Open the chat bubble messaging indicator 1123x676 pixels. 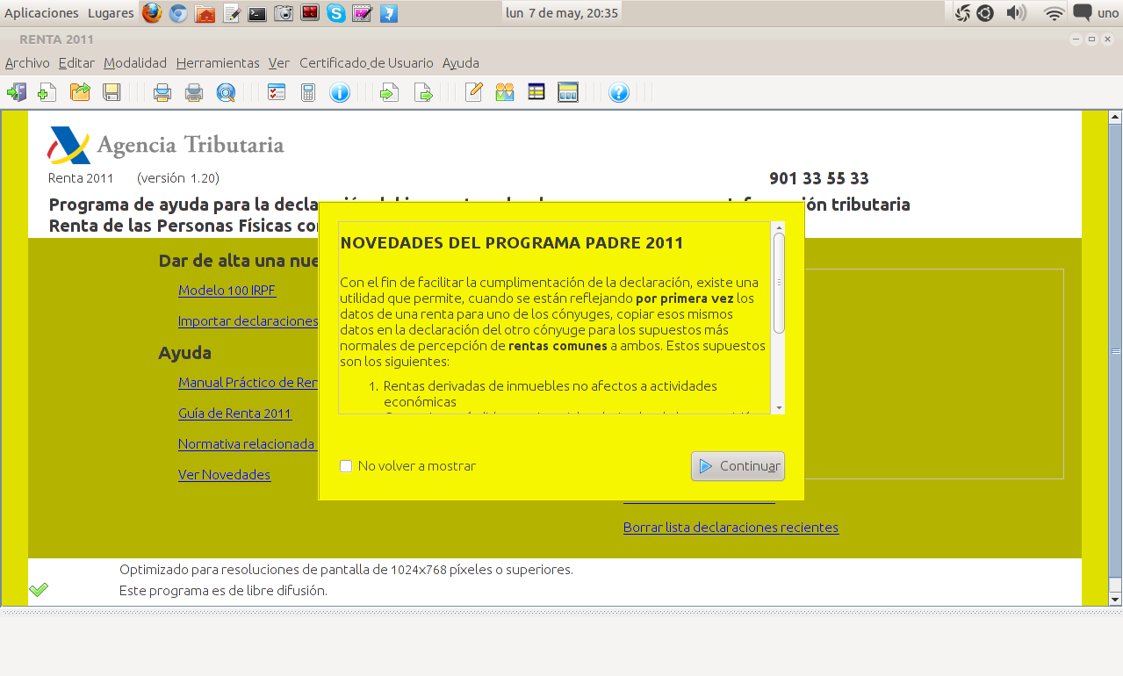[x=1083, y=13]
